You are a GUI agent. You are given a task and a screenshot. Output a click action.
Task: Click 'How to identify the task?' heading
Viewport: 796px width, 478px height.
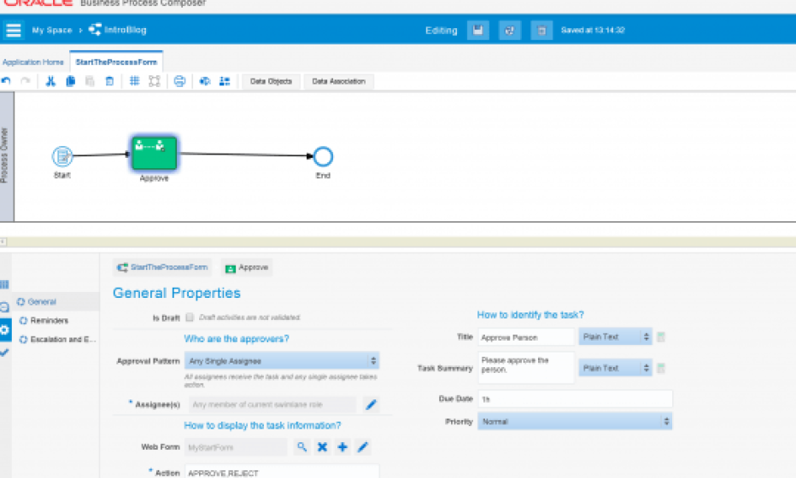(x=530, y=315)
